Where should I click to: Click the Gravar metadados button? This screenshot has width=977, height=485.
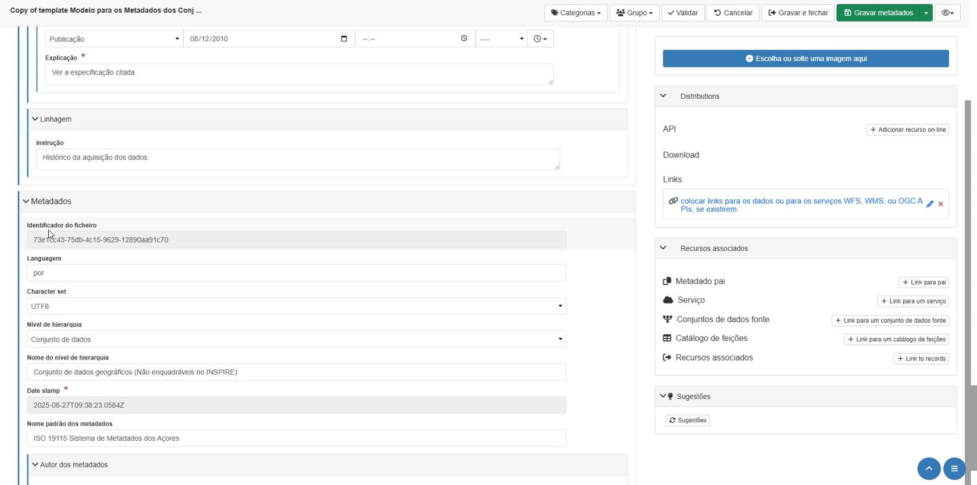pyautogui.click(x=878, y=13)
